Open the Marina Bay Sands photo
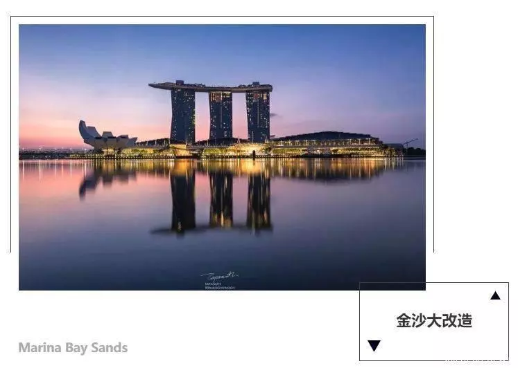Image resolution: width=518 pixels, height=368 pixels. point(222,157)
